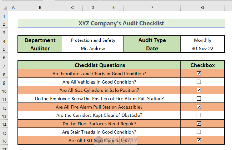
Task: Select the column G header
Action: tap(202, 8)
